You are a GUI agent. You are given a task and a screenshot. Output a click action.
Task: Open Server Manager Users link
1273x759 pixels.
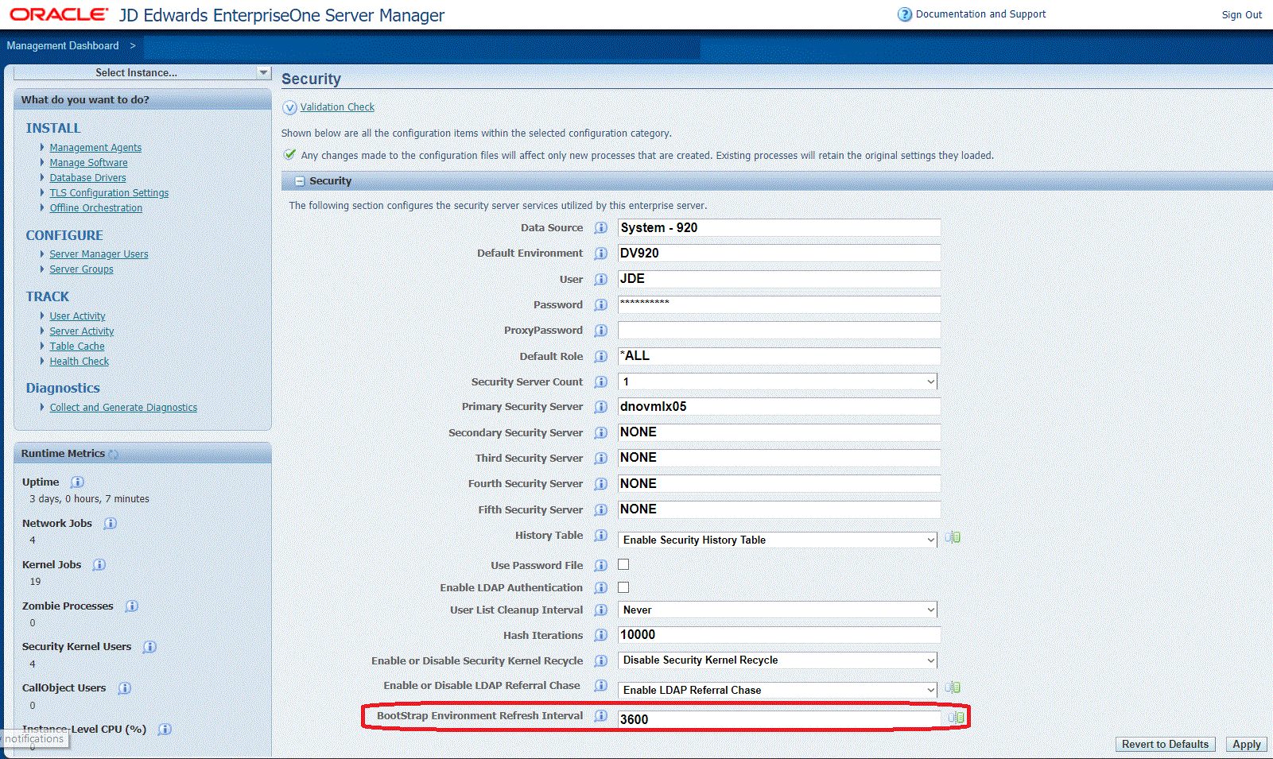99,254
